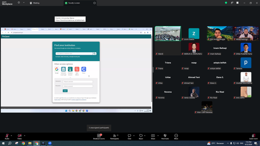Open the Zoom app taskbar icon

pos(50,143)
